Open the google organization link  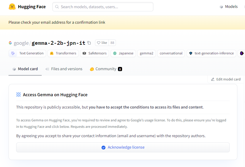pyautogui.click(x=21, y=43)
